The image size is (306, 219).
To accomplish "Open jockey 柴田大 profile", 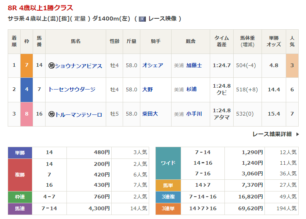I will (150, 114).
